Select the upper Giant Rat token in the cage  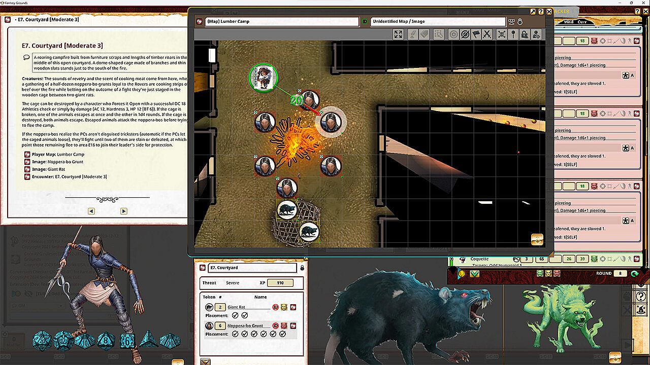287,210
